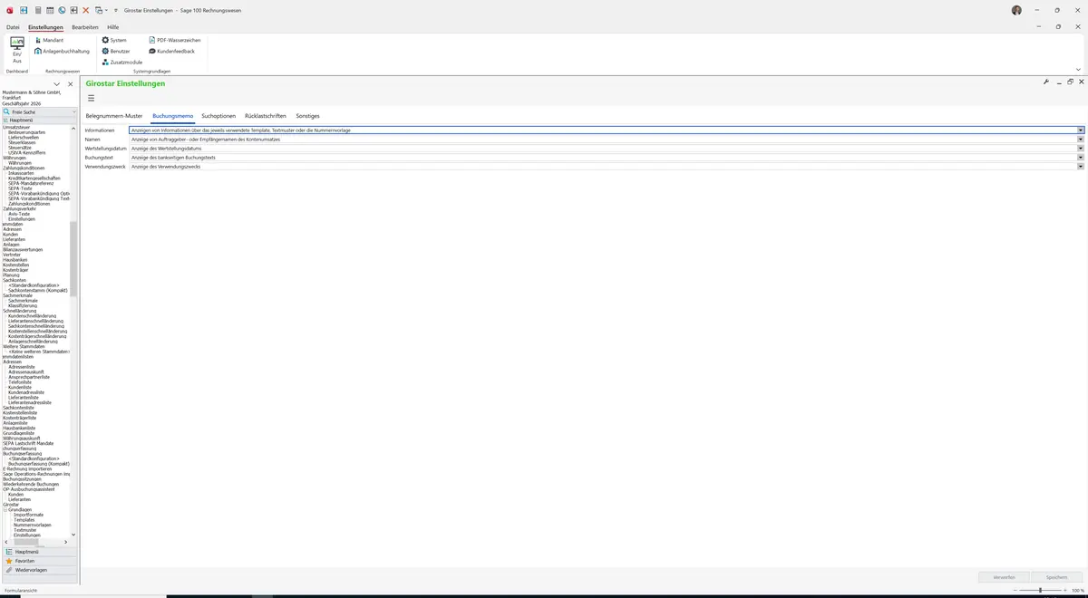The image size is (1088, 598).
Task: Toggle Dashboard Ein/Aus in the ribbon
Action: (x=17, y=50)
